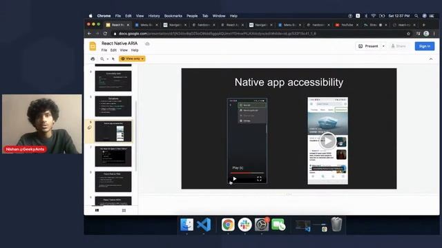
Task: Click the Share button
Action: 398,46
